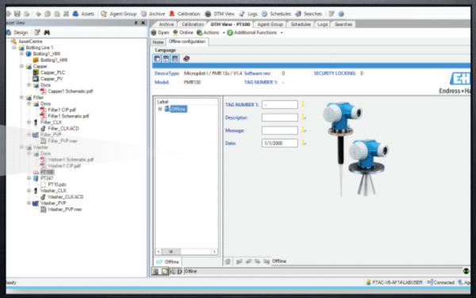Screen dimensions: 476x298
Task: Open the Assets view from toolbar
Action: 83,14
